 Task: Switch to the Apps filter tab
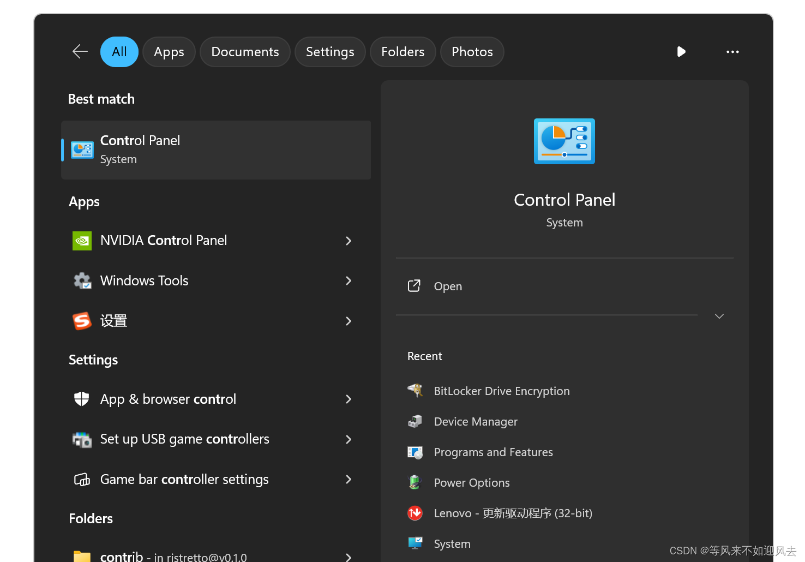169,52
